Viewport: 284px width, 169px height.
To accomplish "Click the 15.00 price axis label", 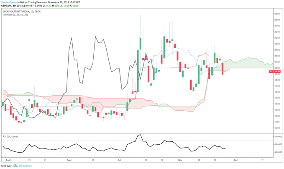I will point(277,98).
